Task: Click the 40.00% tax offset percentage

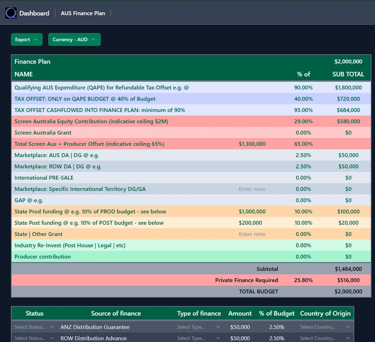Action: (303, 99)
